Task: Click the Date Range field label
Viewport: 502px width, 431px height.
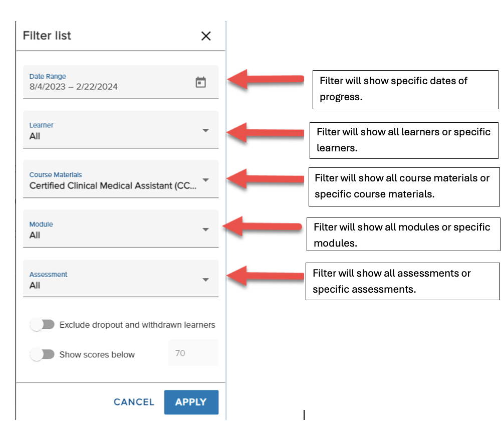Action: pos(48,76)
